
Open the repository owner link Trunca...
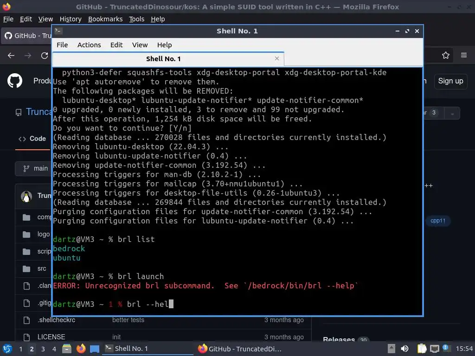click(x=39, y=112)
